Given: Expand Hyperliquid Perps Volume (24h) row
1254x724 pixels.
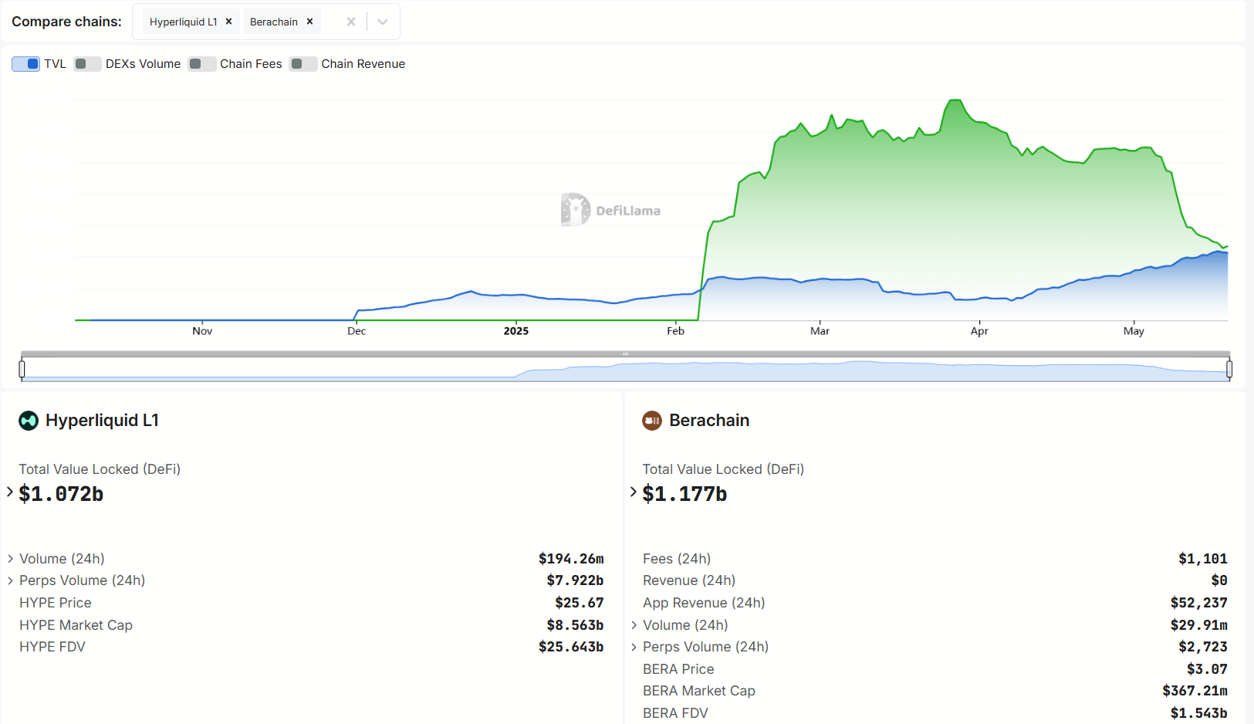Looking at the screenshot, I should 11,580.
